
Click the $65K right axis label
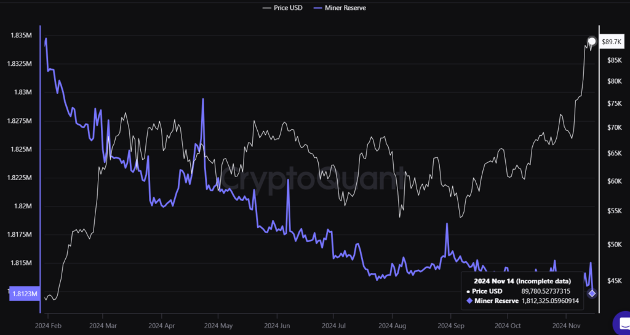[x=616, y=153]
